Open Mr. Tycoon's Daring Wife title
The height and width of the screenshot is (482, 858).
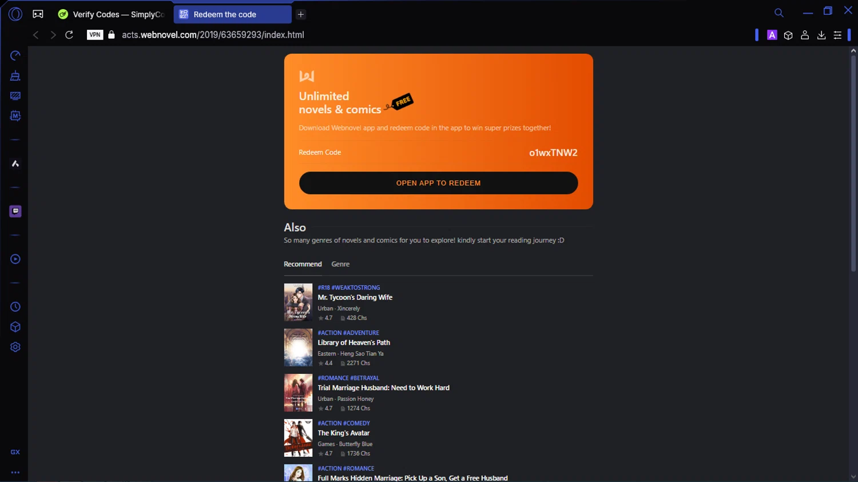[355, 297]
